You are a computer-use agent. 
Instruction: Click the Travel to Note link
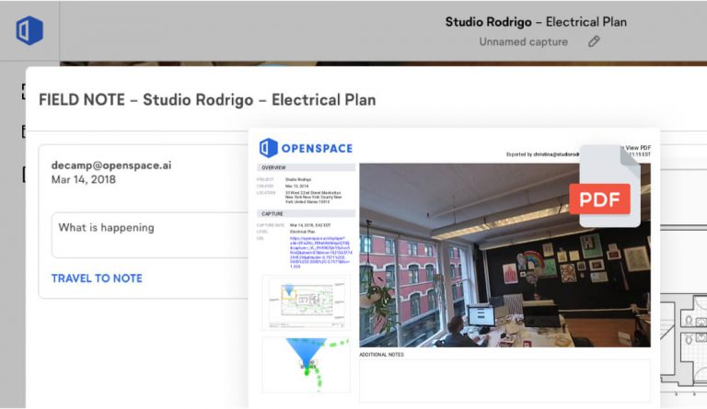(x=97, y=278)
